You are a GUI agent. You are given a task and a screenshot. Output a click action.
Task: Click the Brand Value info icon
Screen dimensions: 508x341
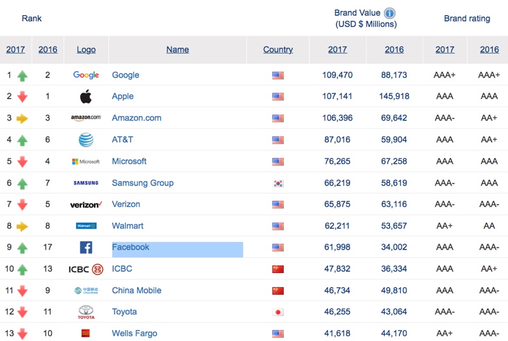[x=390, y=13]
